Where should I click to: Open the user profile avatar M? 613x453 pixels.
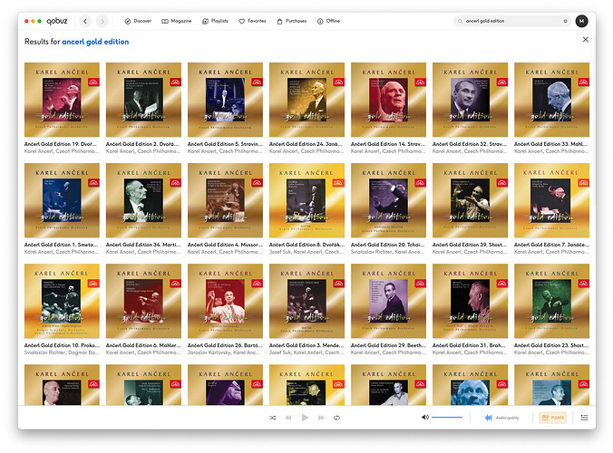(x=582, y=21)
